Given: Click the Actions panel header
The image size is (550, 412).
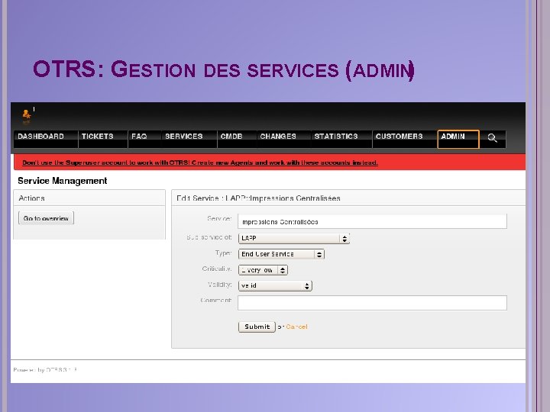Looking at the screenshot, I should pos(89,198).
